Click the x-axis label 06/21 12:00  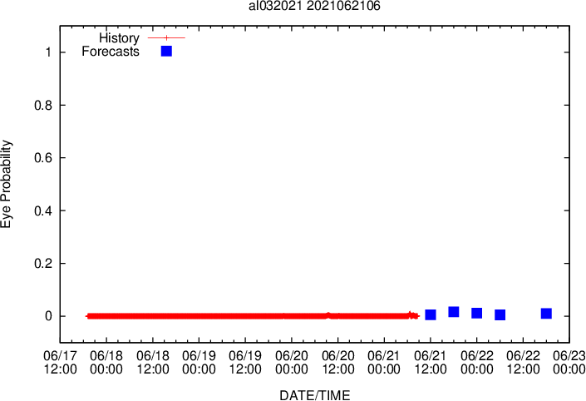click(431, 363)
